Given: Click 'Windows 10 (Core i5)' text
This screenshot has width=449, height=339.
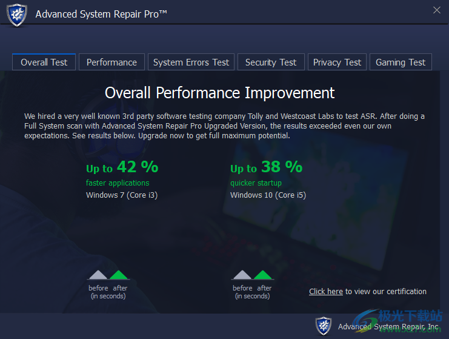Looking at the screenshot, I should (x=268, y=195).
